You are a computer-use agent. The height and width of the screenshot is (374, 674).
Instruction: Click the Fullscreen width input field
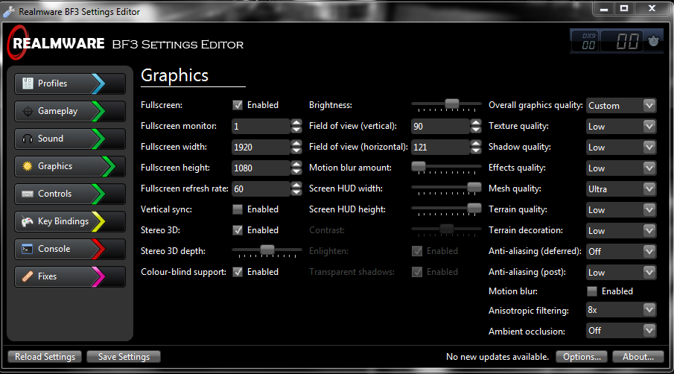coord(261,147)
